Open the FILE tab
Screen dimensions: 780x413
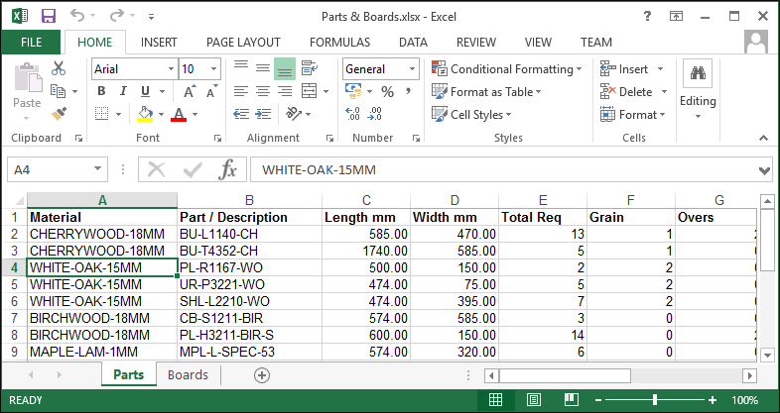pos(32,43)
